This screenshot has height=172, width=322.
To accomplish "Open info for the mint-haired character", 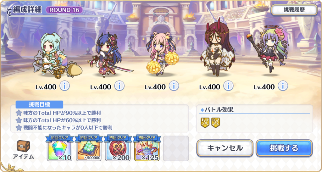I will 65,86.
